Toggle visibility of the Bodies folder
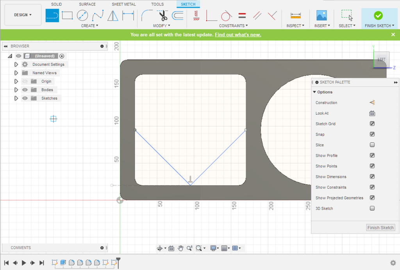This screenshot has height=270, width=400. click(25, 90)
